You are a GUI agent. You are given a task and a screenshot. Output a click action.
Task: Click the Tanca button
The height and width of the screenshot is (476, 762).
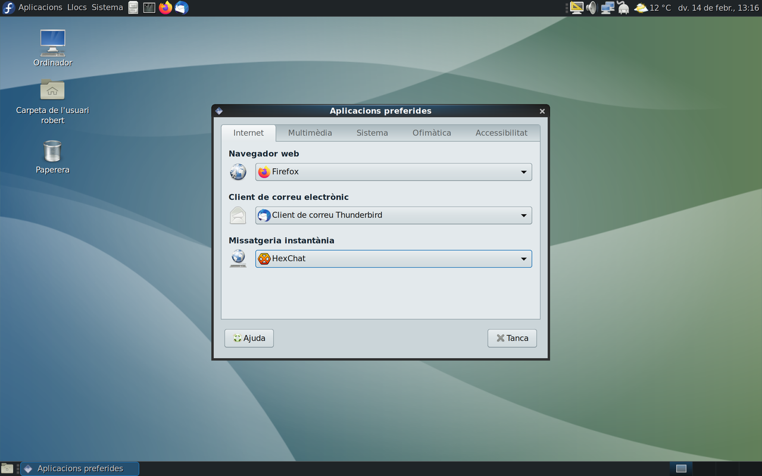(512, 338)
